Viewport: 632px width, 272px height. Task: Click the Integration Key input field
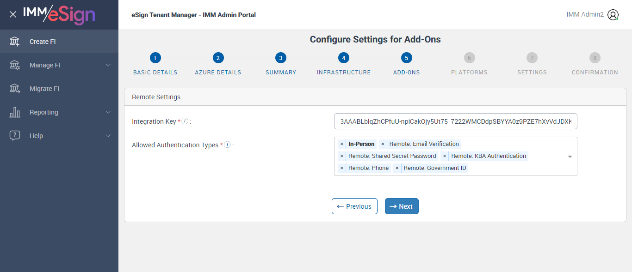455,121
